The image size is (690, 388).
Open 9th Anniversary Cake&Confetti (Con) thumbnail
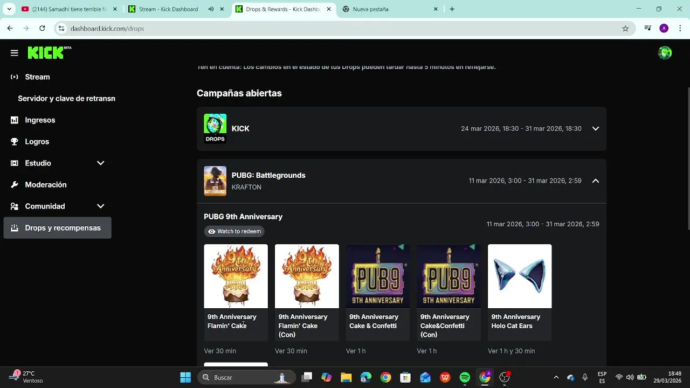pos(448,276)
